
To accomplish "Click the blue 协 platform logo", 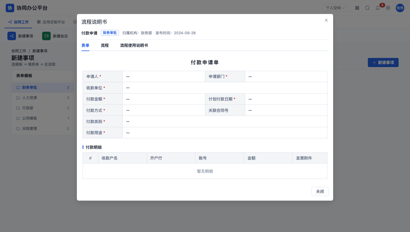I will coord(10,8).
